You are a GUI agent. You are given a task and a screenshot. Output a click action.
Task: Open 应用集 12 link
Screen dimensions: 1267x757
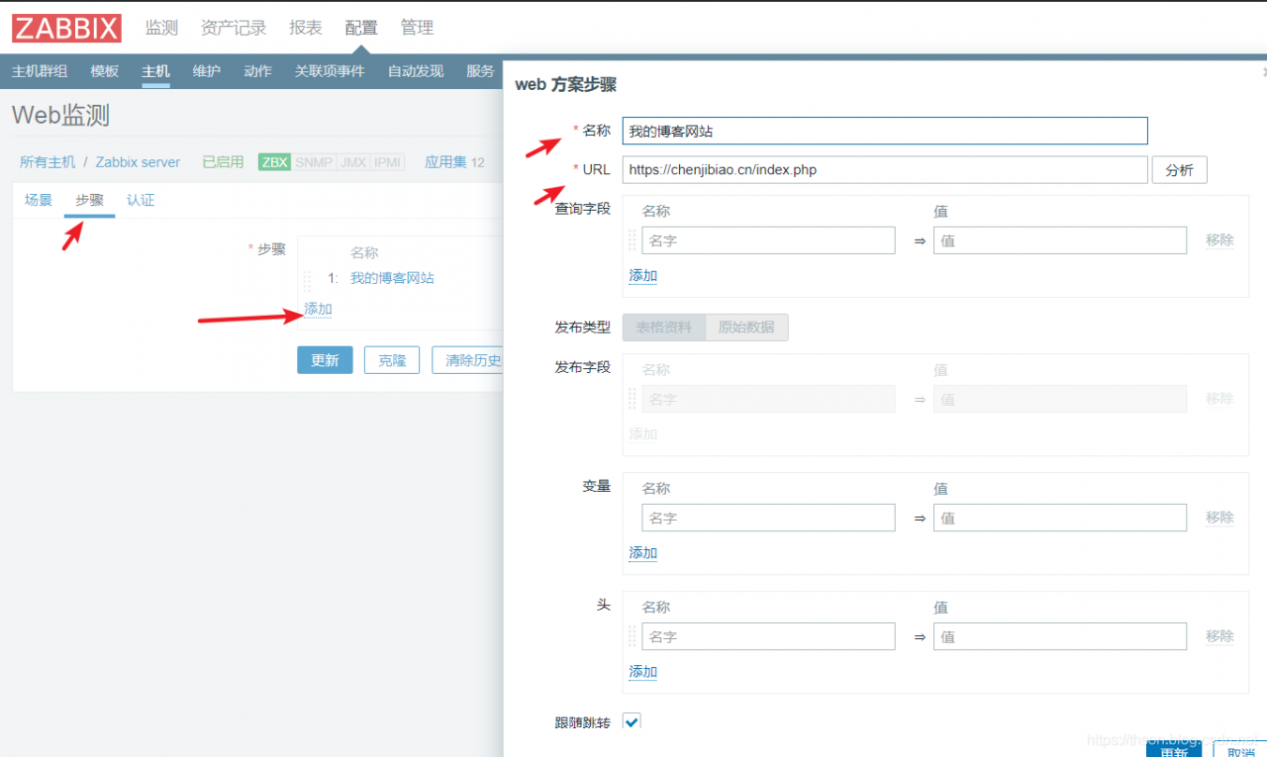click(454, 162)
